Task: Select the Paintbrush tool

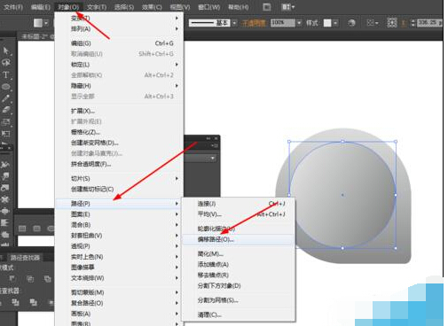Action: pyautogui.click(x=5, y=98)
